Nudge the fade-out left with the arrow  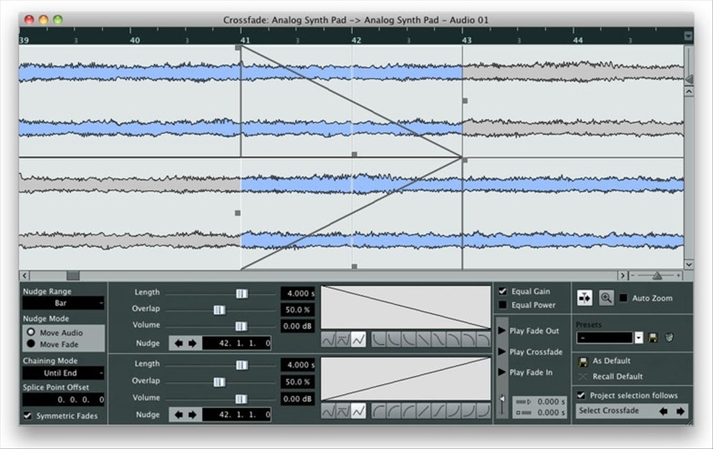178,343
